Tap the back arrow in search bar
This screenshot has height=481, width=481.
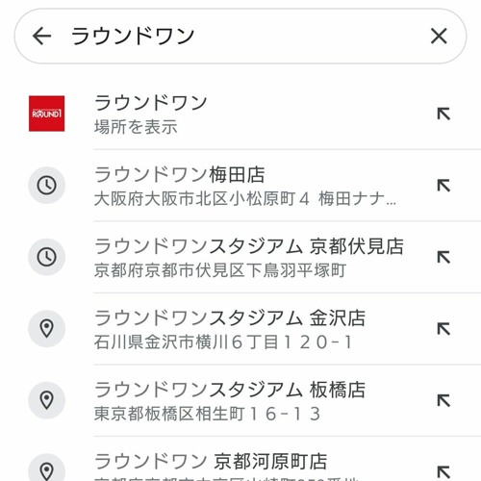tap(42, 36)
